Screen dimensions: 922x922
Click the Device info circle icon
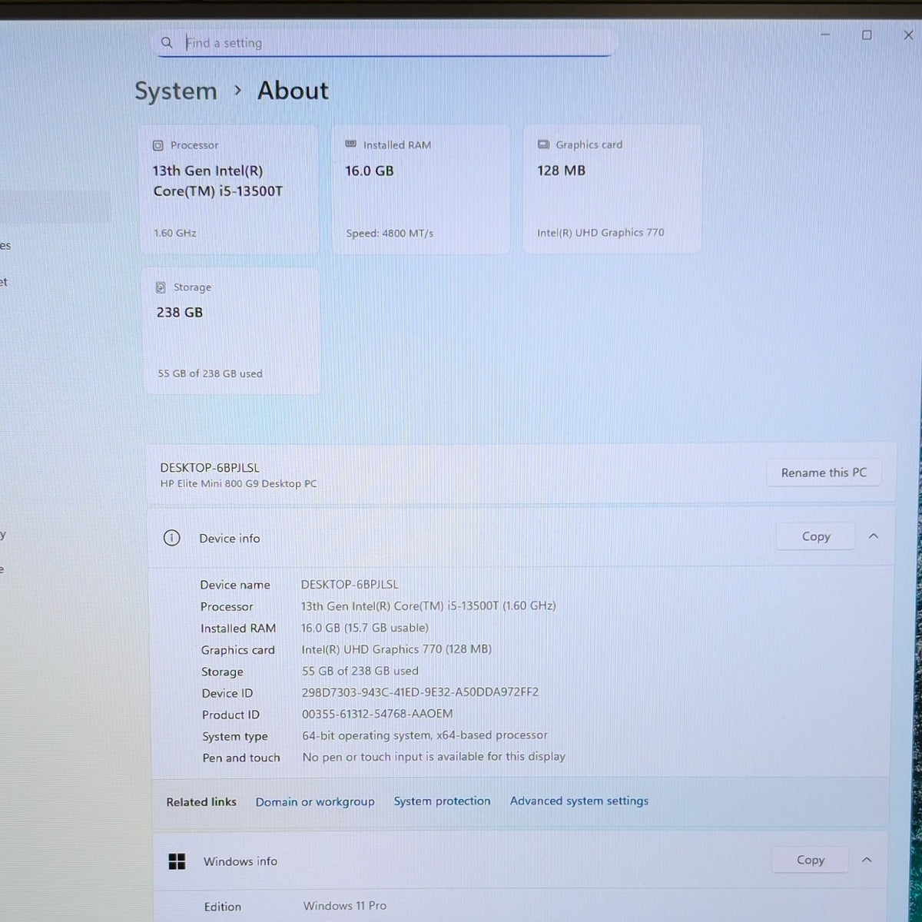(x=172, y=538)
